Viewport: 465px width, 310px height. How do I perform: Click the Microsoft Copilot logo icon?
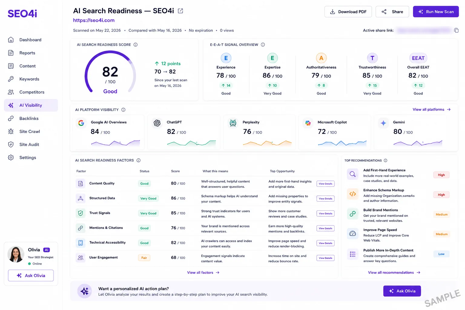[308, 123]
